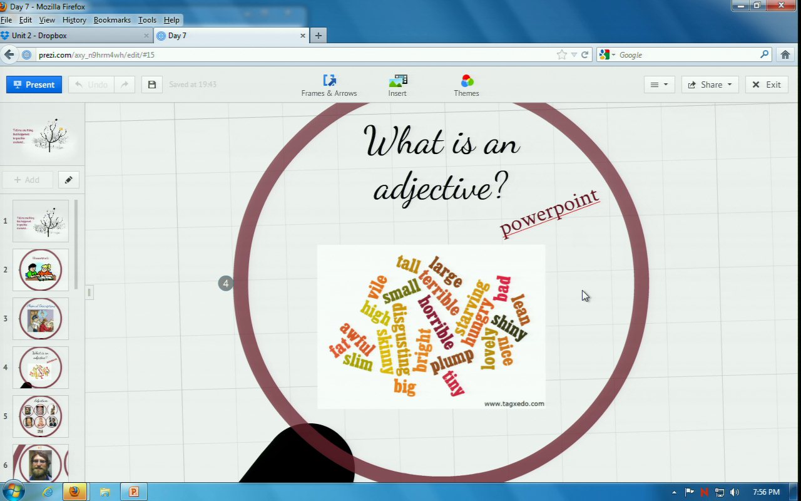Open the Themes color icon
The image size is (801, 501).
click(x=467, y=80)
